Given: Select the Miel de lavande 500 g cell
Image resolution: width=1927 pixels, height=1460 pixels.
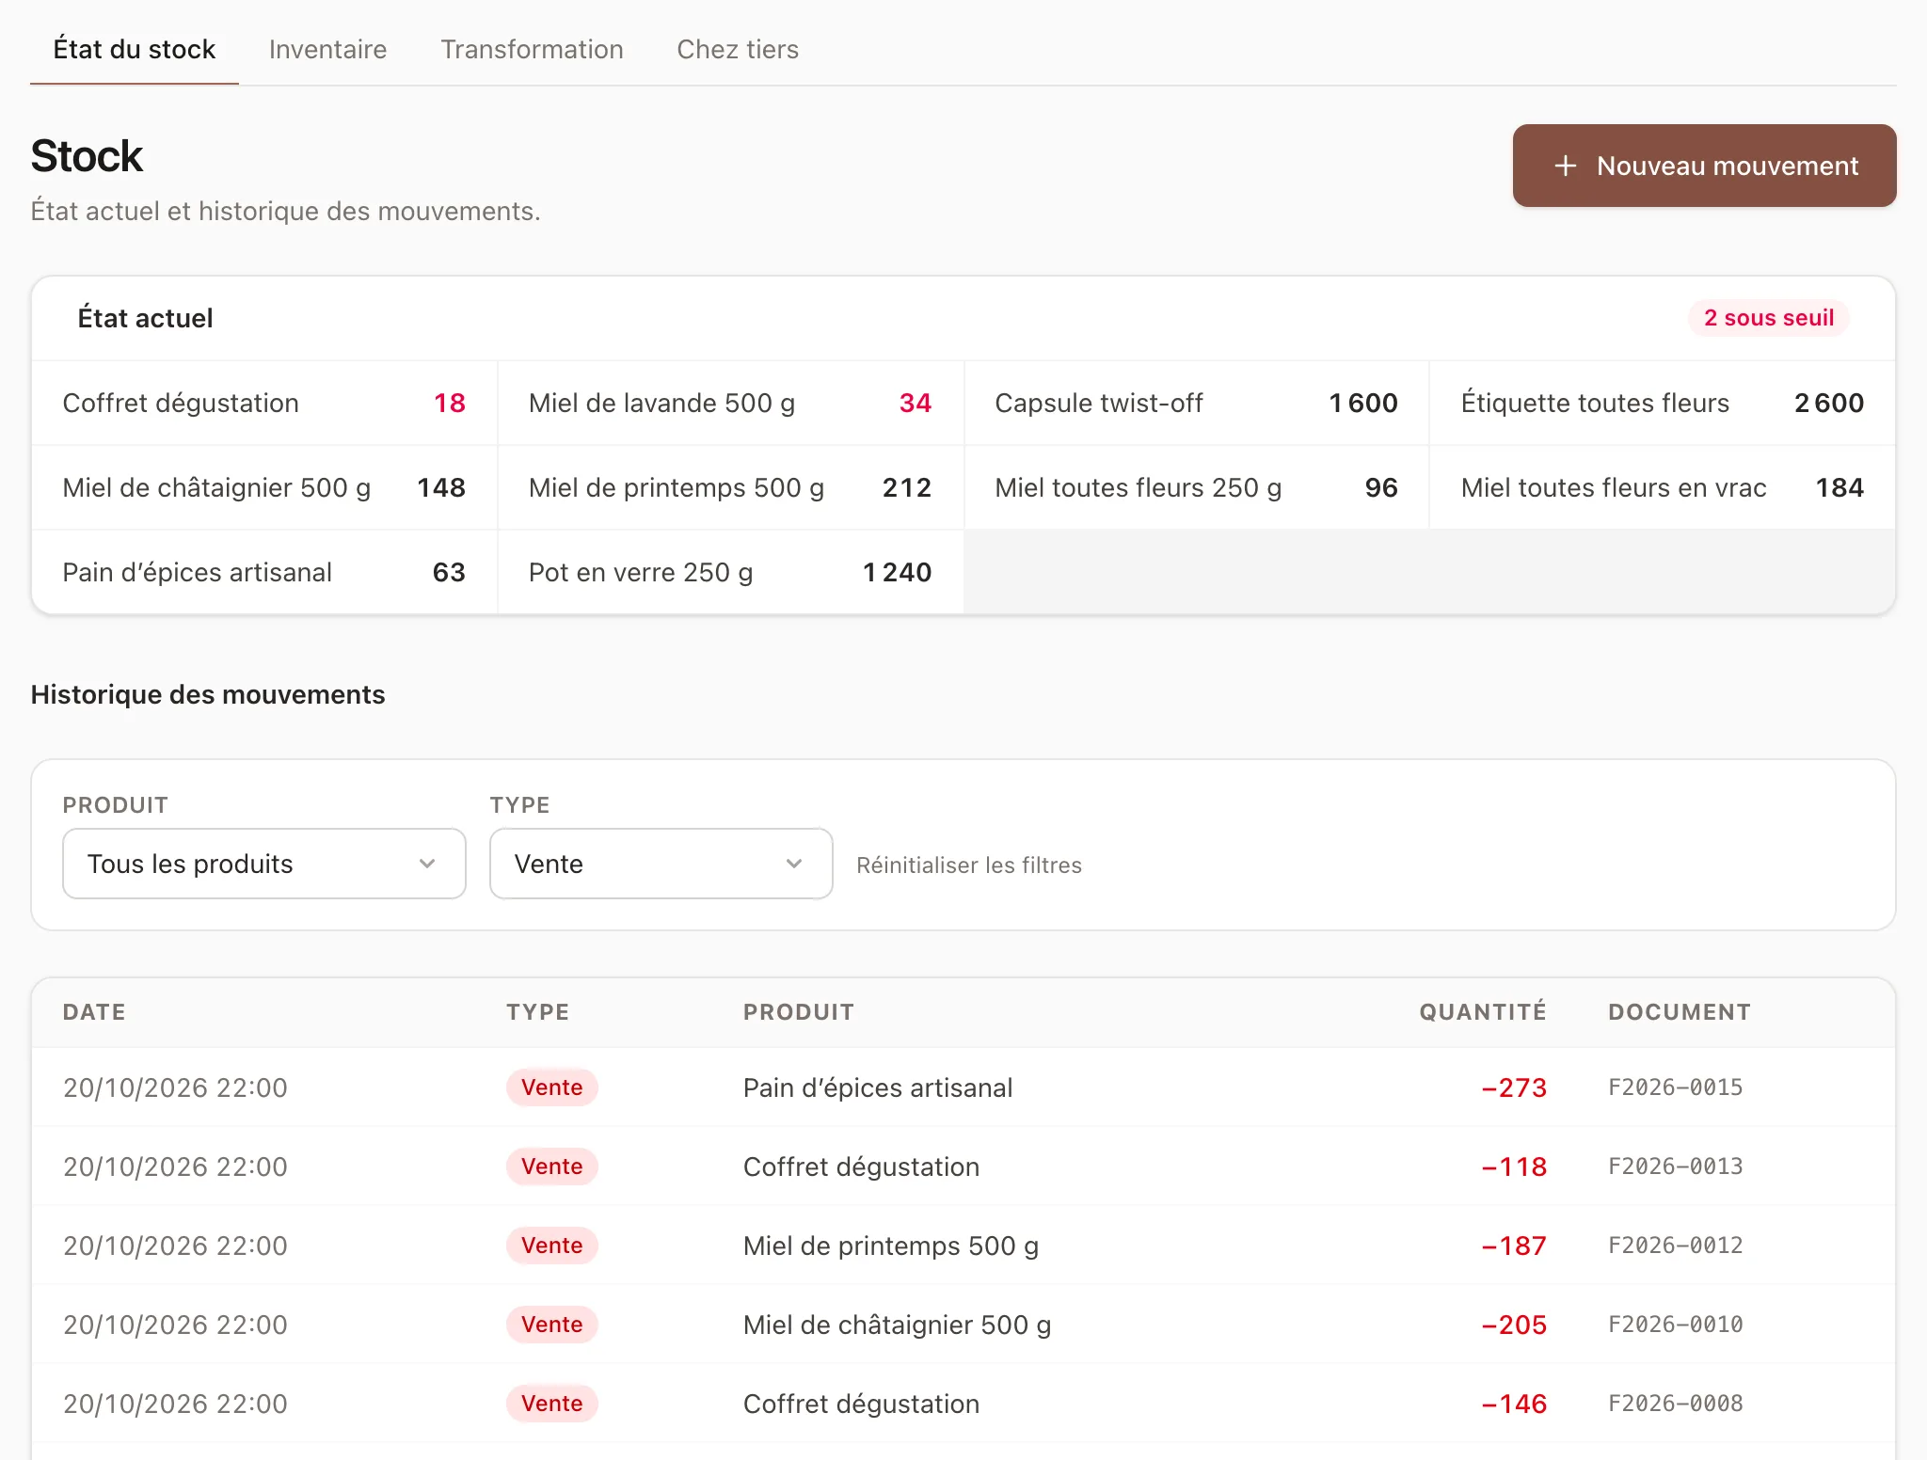Looking at the screenshot, I should [730, 403].
